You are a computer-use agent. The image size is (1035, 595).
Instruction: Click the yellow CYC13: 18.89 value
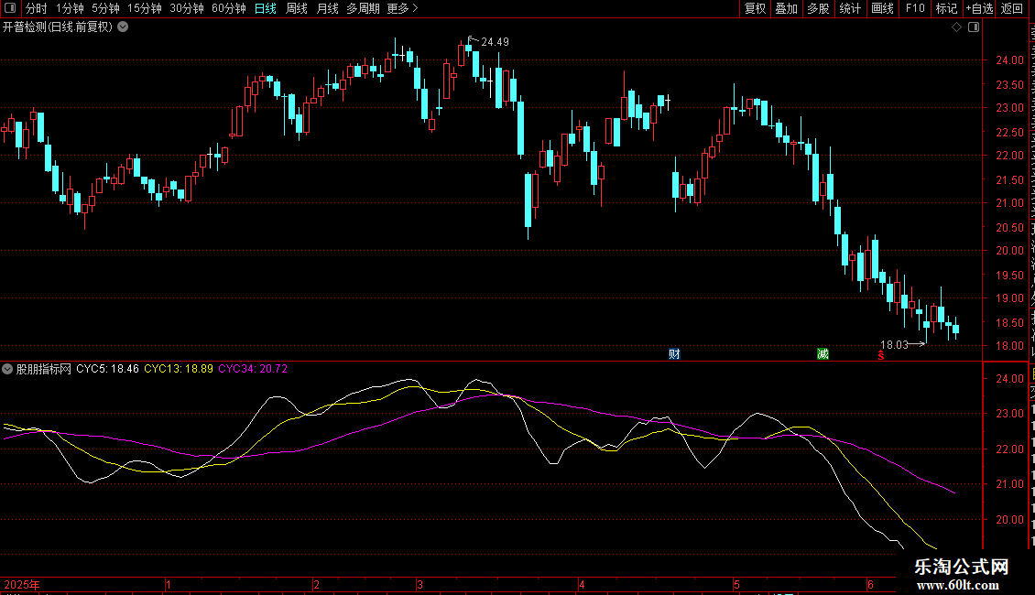[x=179, y=370]
